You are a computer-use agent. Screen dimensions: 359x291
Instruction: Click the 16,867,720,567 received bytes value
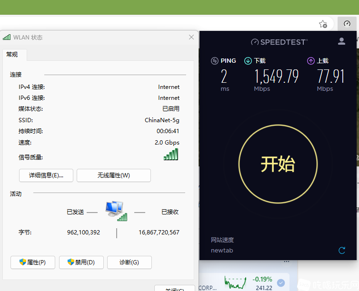click(x=159, y=233)
